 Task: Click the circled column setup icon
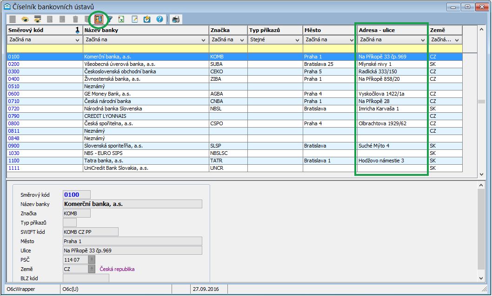click(98, 19)
